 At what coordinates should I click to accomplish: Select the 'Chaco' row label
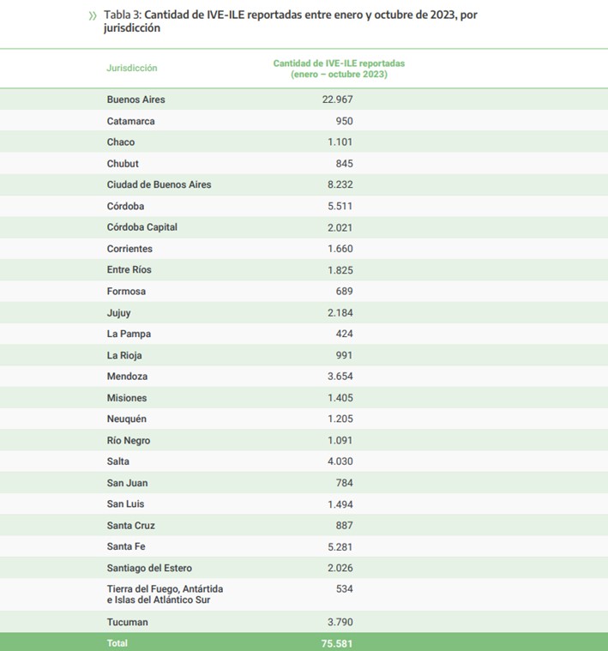click(121, 142)
